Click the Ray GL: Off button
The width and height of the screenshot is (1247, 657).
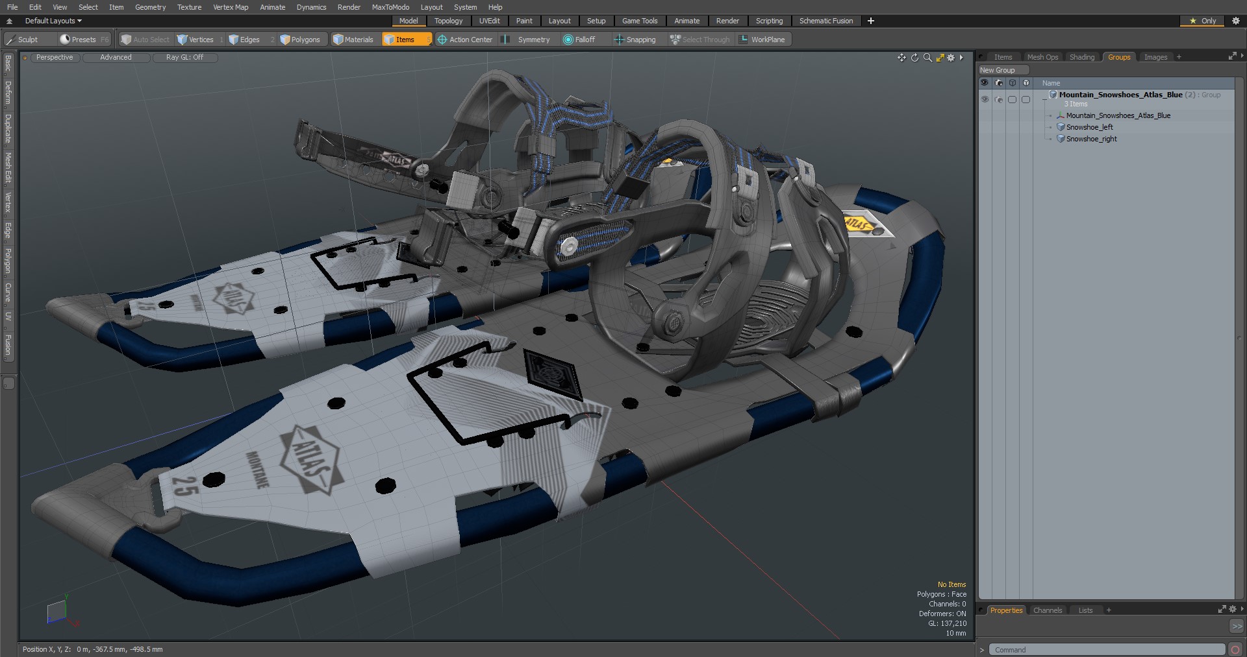tap(184, 58)
